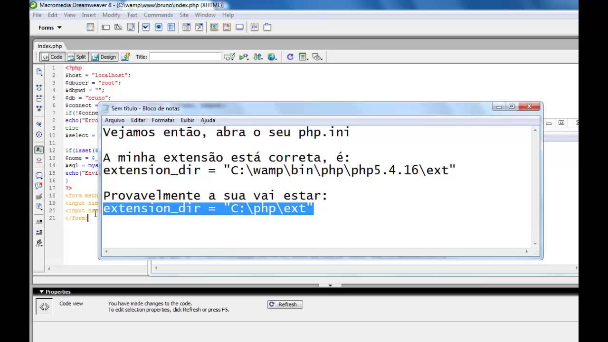The height and width of the screenshot is (342, 608).
Task: Click the Title input field
Action: 185,57
